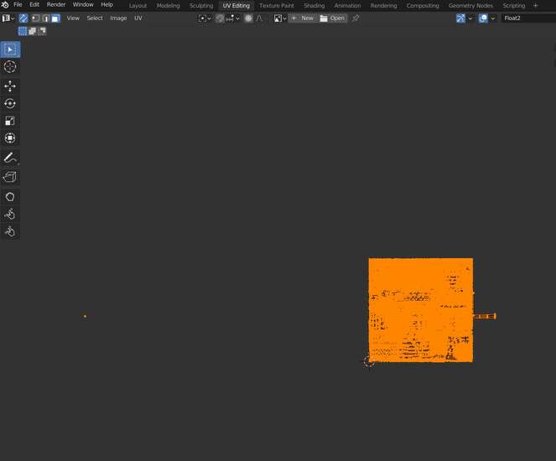Click the Blender logo icon
556x461 pixels.
click(x=5, y=4)
